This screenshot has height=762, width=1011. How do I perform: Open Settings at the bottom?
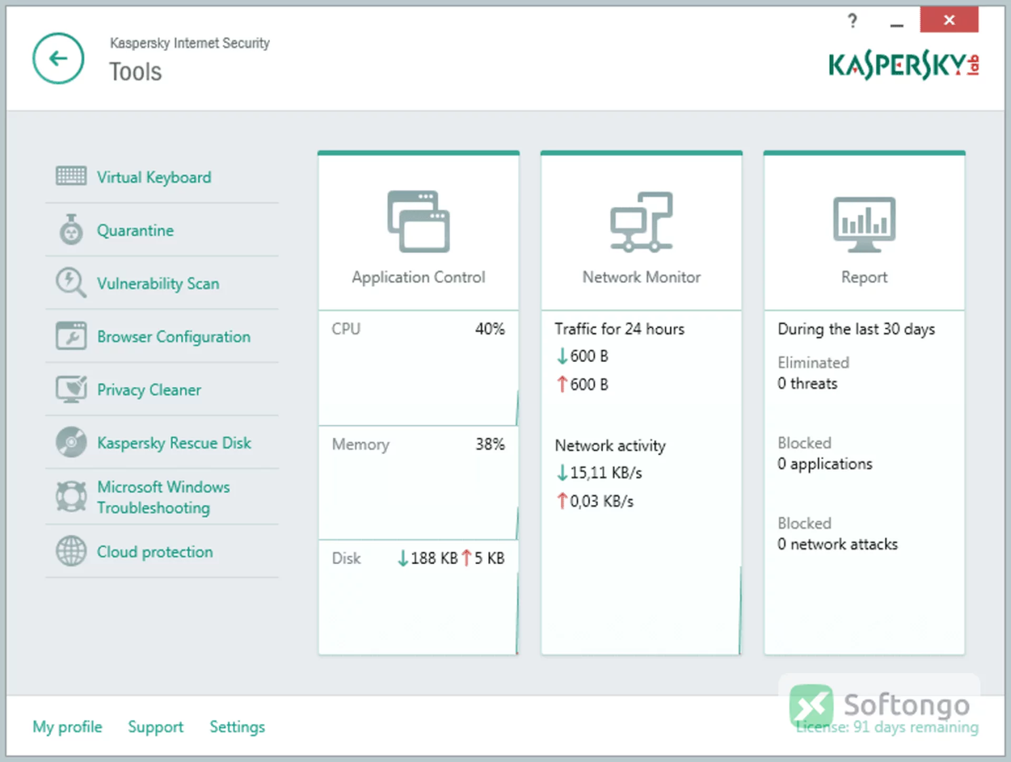[x=237, y=727]
